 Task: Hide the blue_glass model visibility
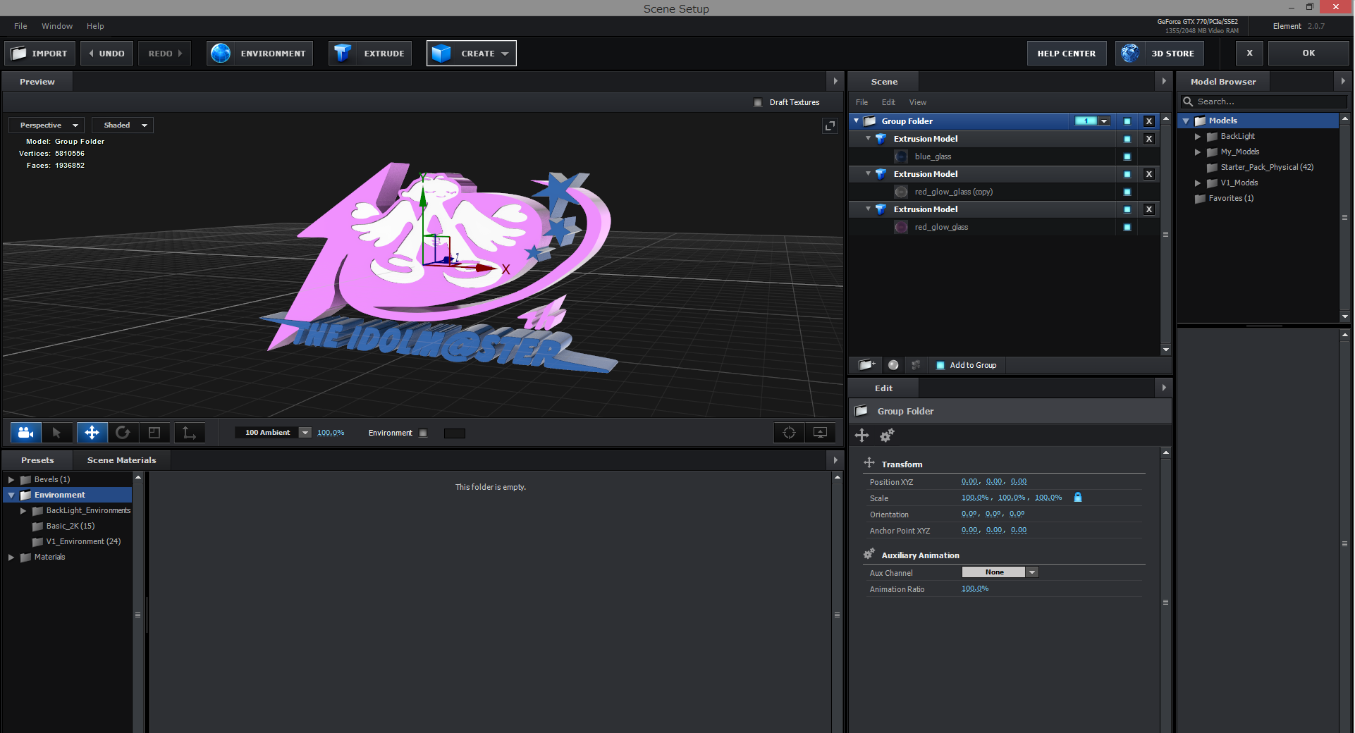[1127, 156]
